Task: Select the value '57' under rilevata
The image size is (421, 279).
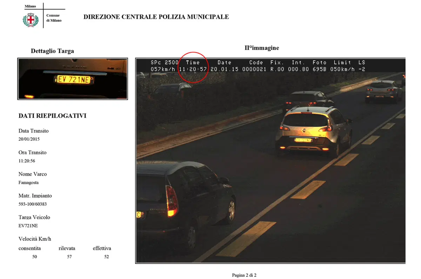Action: click(69, 257)
